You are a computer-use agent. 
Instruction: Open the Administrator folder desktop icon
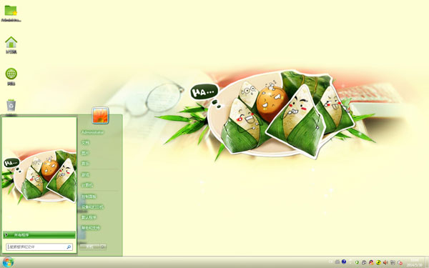(x=11, y=13)
